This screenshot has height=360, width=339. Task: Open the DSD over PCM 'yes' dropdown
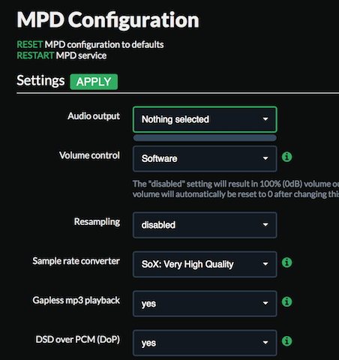click(x=205, y=343)
